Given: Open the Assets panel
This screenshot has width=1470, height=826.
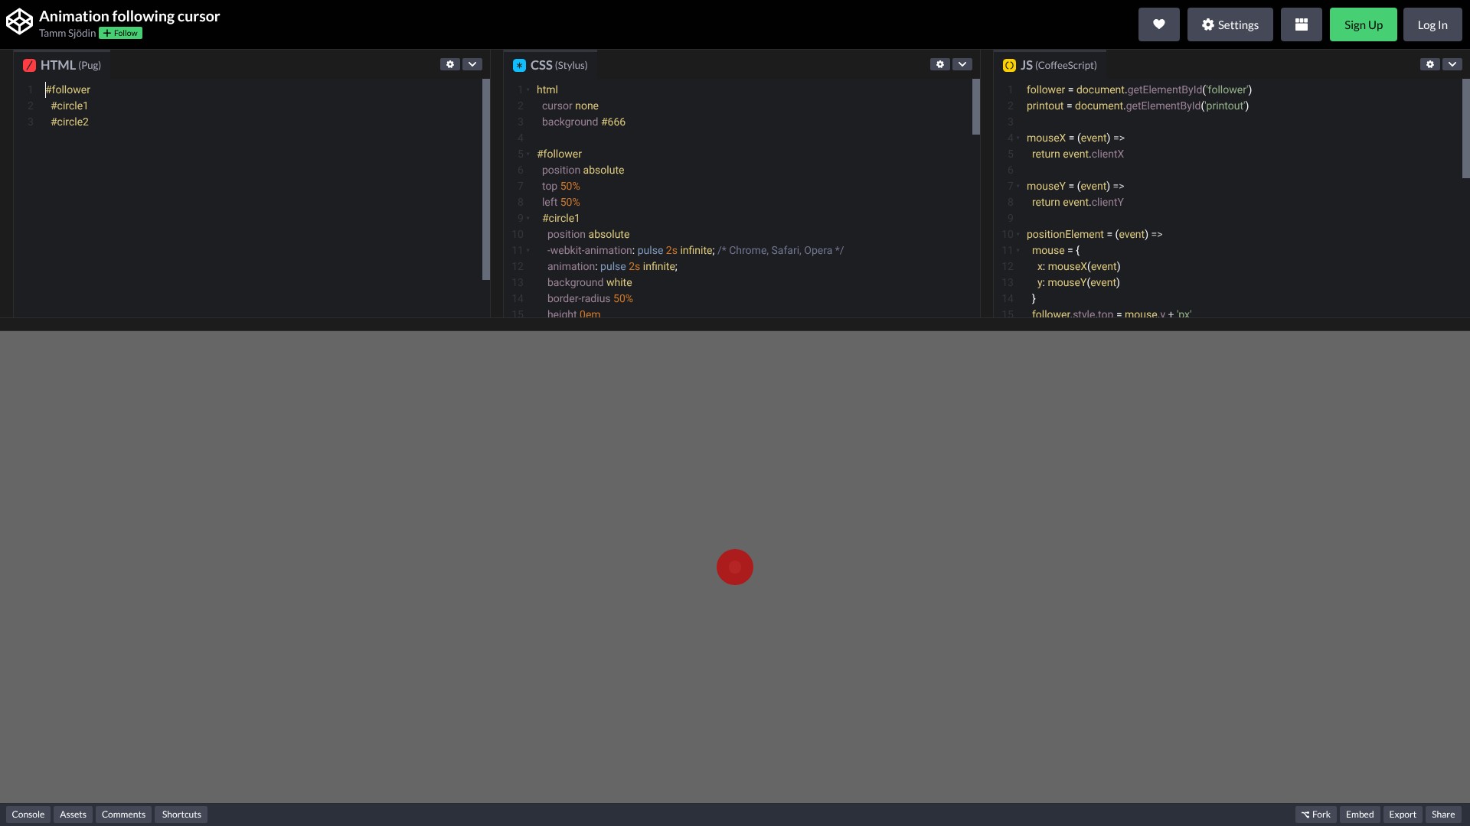Looking at the screenshot, I should coord(73,815).
